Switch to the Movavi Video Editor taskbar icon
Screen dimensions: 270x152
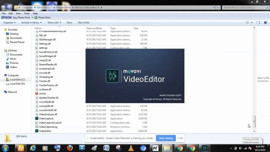(x=205, y=148)
